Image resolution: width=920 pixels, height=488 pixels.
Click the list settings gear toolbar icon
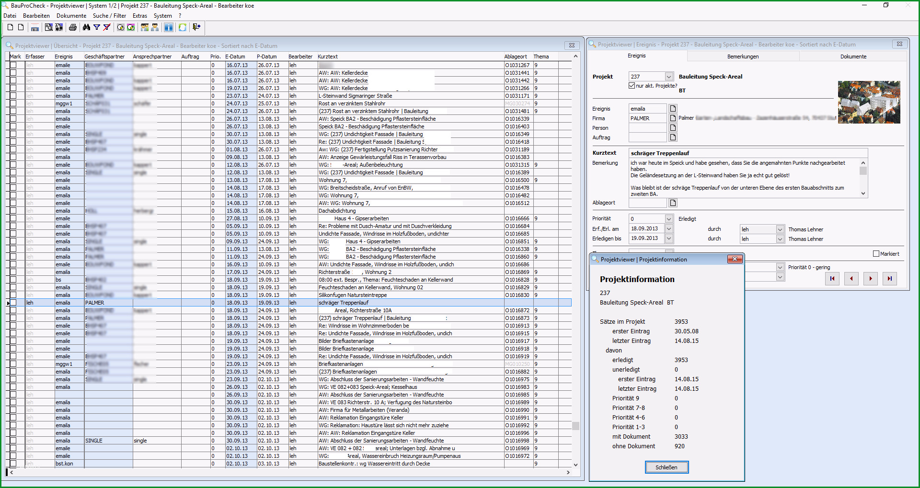click(x=59, y=27)
